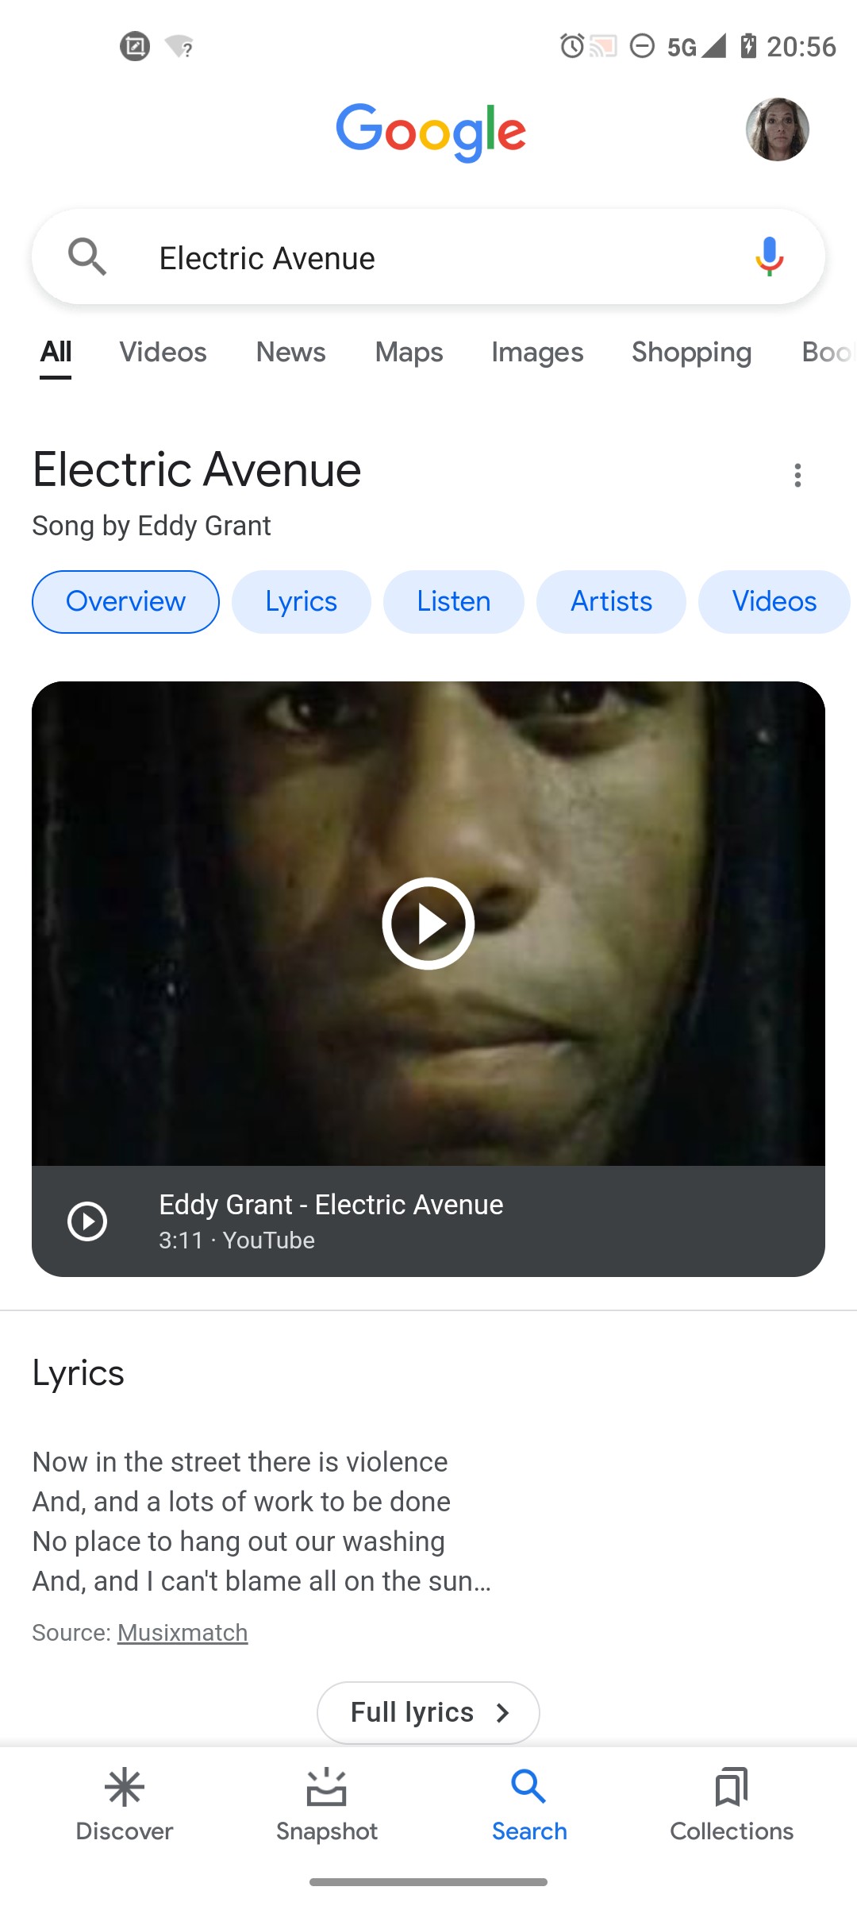Switch to the Videos search tab

point(163,352)
